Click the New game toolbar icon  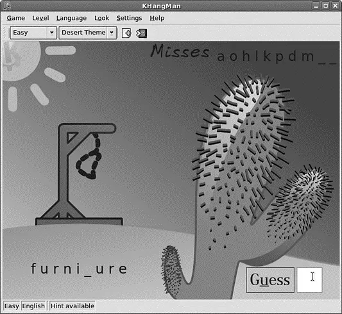coord(126,33)
